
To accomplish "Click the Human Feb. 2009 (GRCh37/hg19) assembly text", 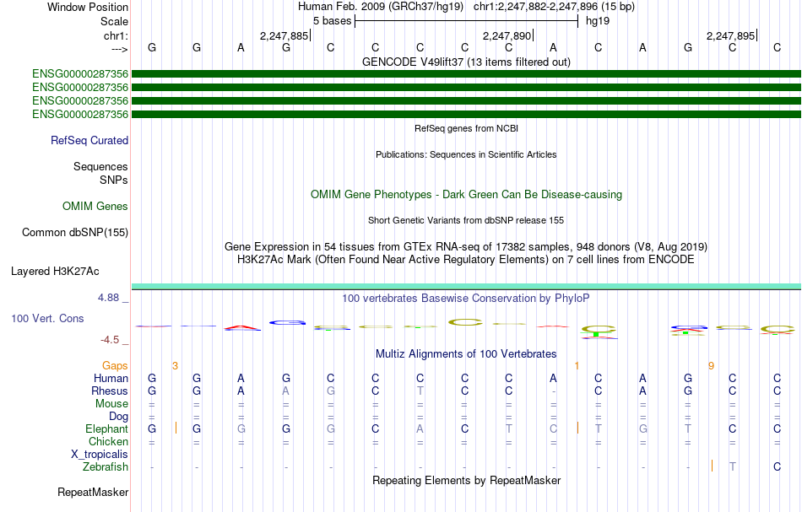I will click(381, 7).
